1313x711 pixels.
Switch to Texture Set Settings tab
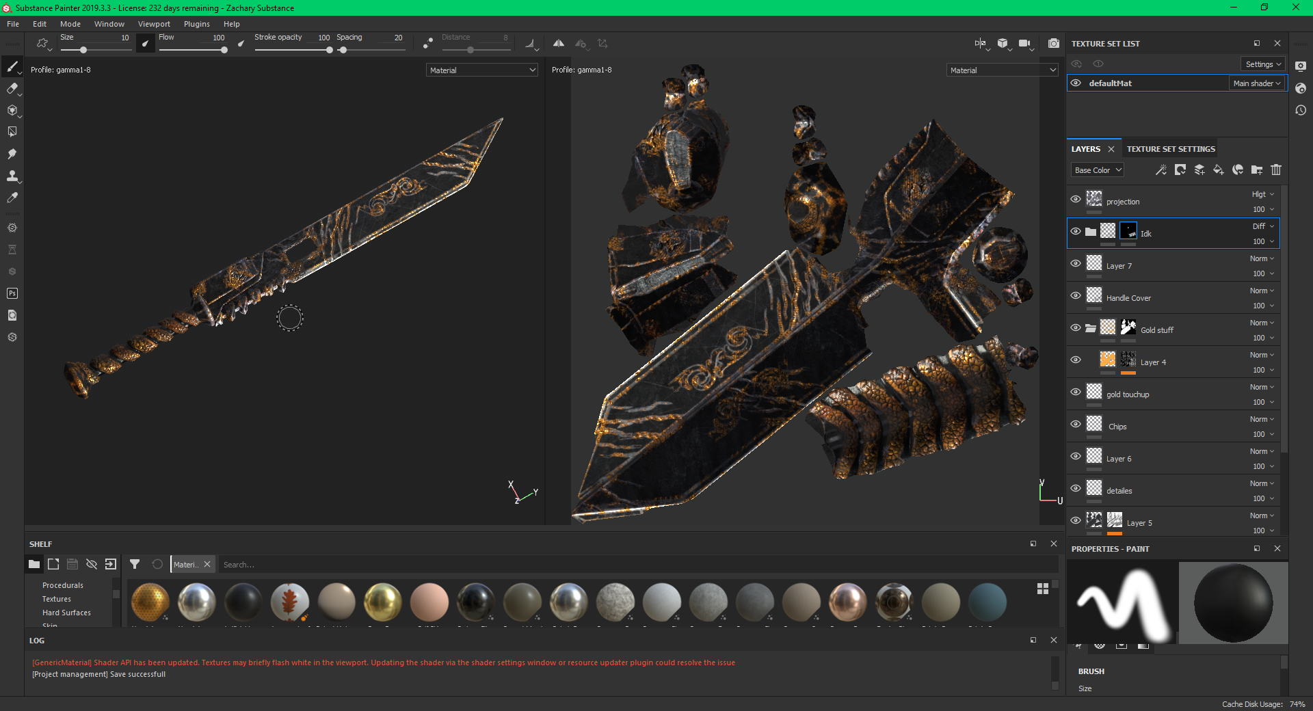point(1171,149)
